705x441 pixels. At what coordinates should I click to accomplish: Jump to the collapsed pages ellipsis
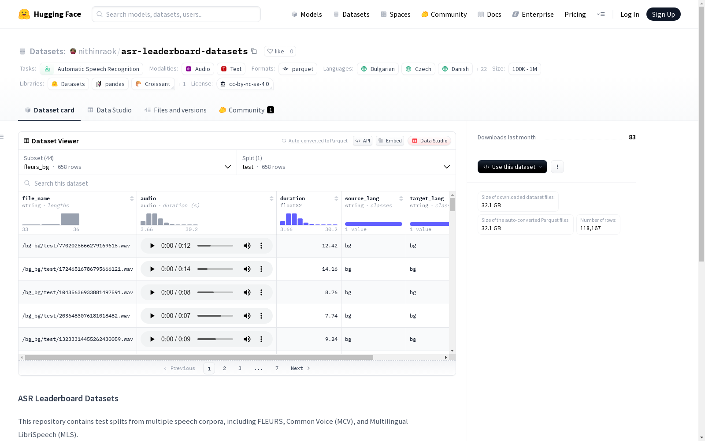pos(258,368)
